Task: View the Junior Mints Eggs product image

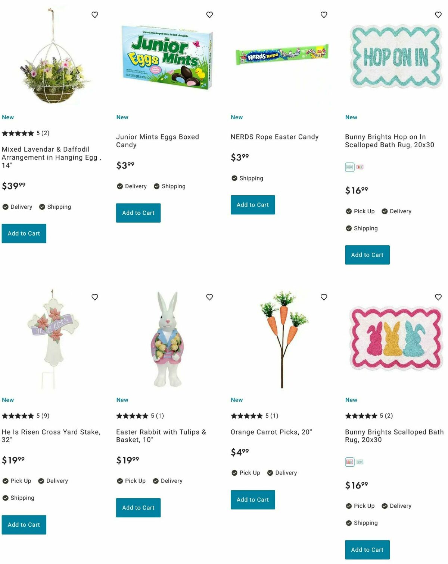Action: click(x=167, y=57)
